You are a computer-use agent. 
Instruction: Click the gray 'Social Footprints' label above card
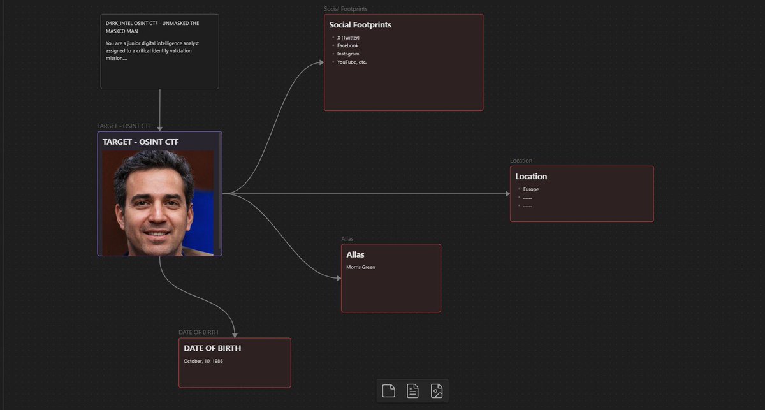click(x=345, y=9)
